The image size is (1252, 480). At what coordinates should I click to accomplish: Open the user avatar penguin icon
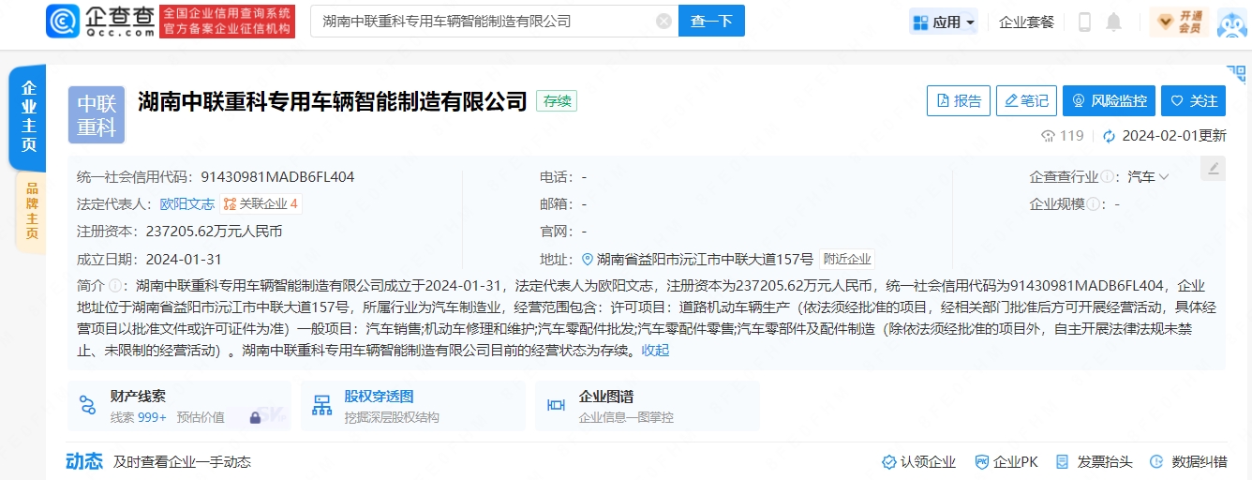pyautogui.click(x=1232, y=22)
